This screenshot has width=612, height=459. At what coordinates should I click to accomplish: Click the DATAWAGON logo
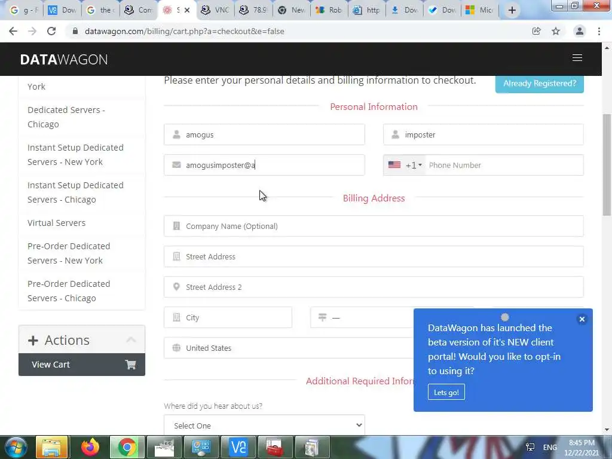(x=64, y=59)
